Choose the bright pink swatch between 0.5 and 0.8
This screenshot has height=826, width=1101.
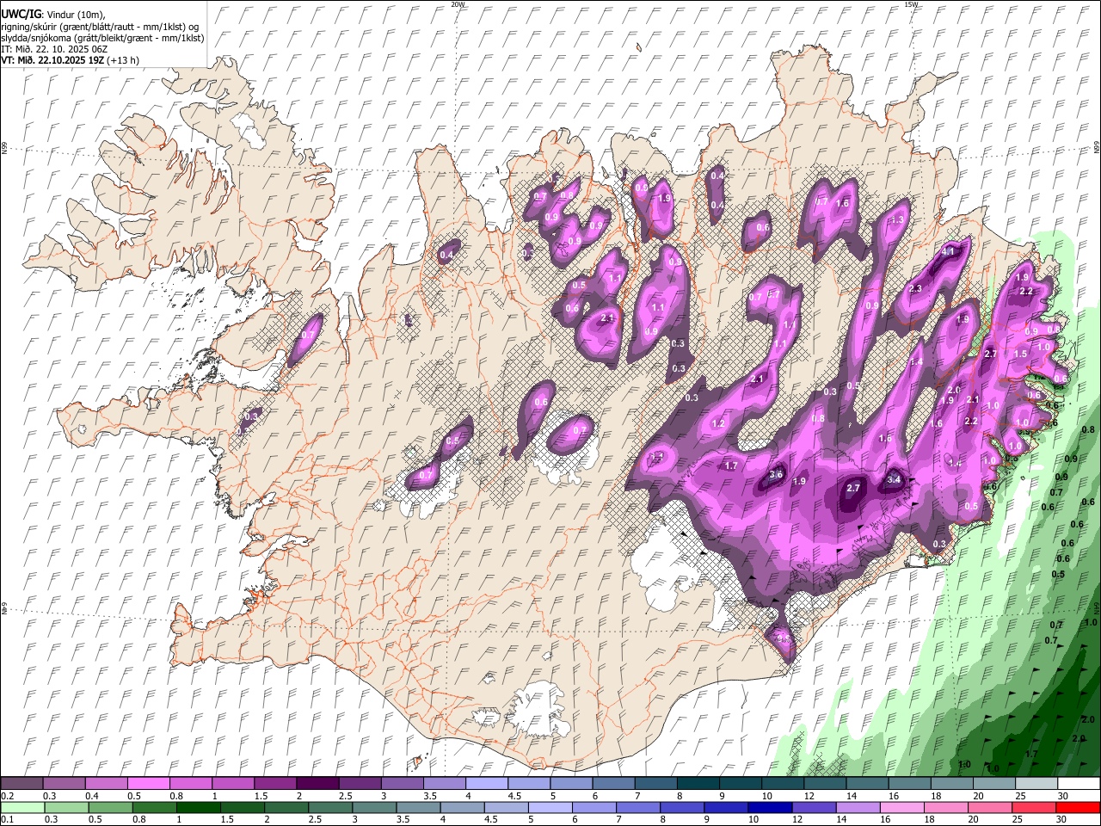tap(148, 783)
